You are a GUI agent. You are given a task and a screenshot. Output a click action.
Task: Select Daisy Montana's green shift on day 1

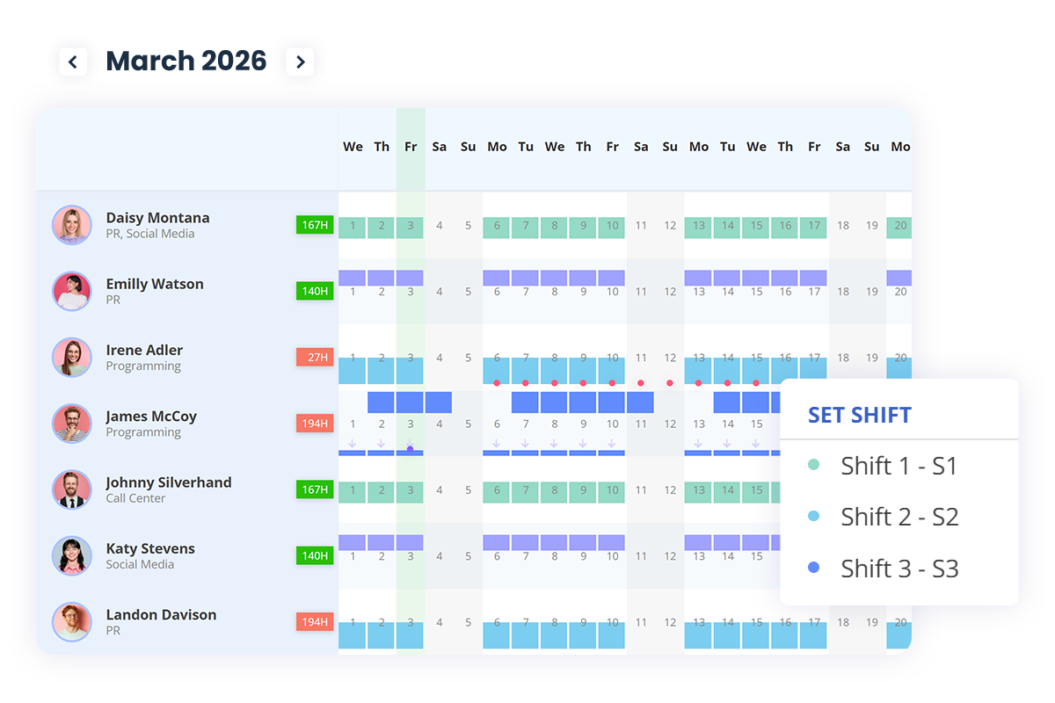pos(353,227)
